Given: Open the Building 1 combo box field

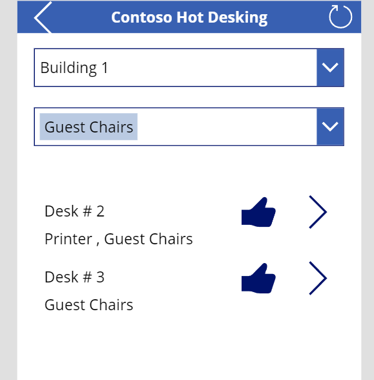Looking at the screenshot, I should point(189,67).
